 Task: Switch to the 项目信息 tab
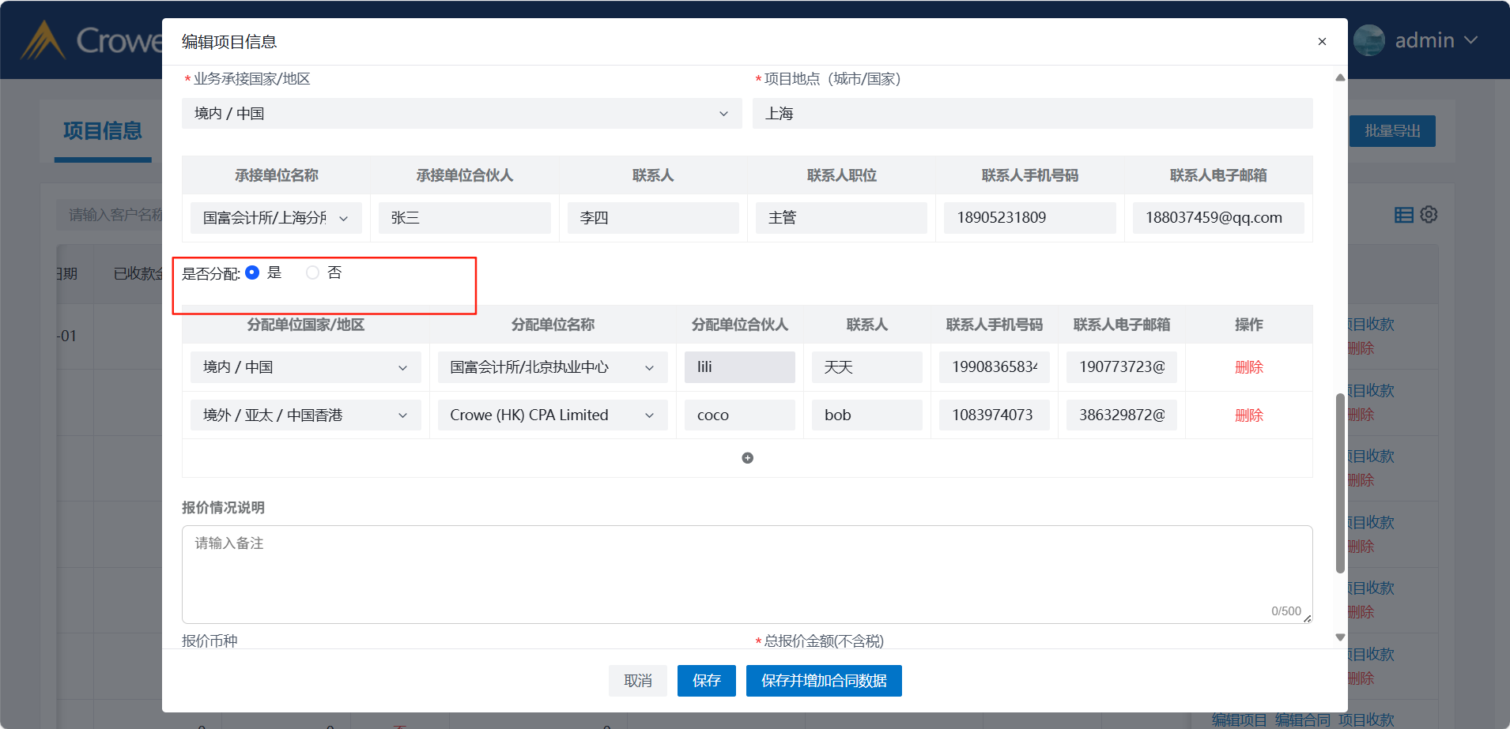click(103, 131)
